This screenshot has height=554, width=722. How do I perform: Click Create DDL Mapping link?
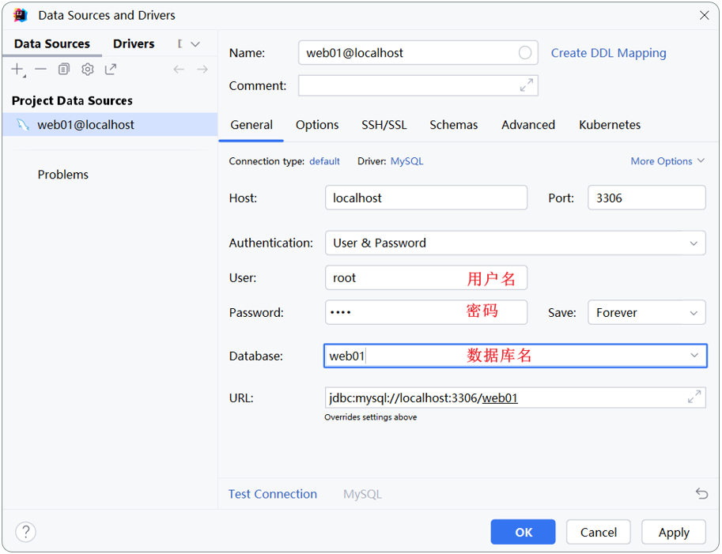click(x=608, y=54)
